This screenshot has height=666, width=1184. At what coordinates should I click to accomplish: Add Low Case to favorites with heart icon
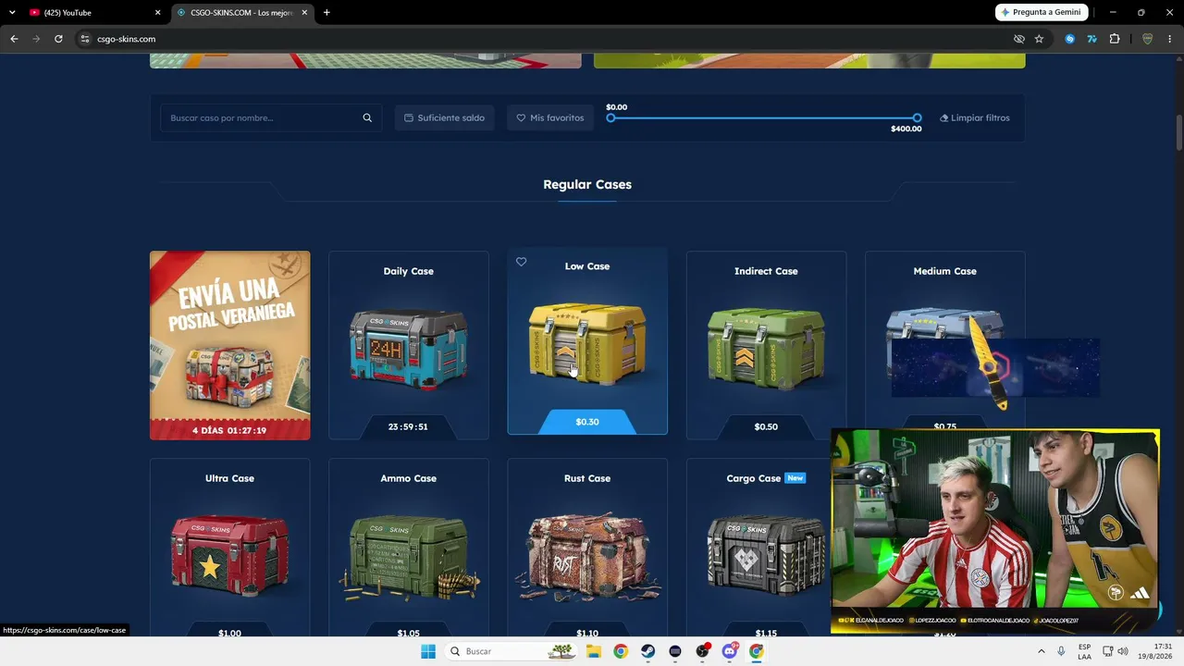click(521, 262)
